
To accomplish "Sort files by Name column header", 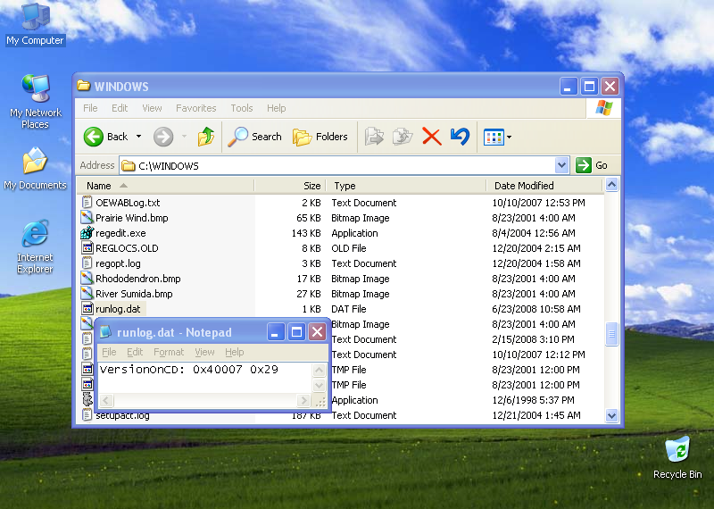I will coord(165,186).
